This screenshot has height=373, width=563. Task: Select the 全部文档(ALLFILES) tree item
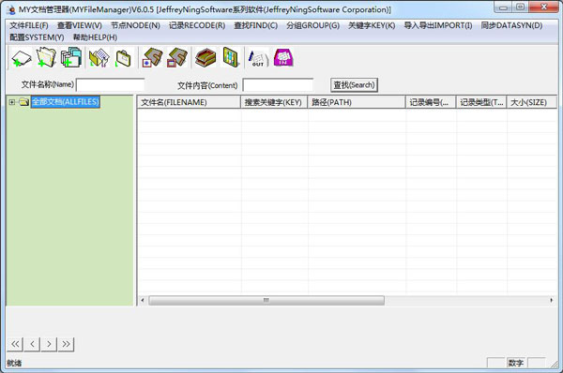point(65,102)
